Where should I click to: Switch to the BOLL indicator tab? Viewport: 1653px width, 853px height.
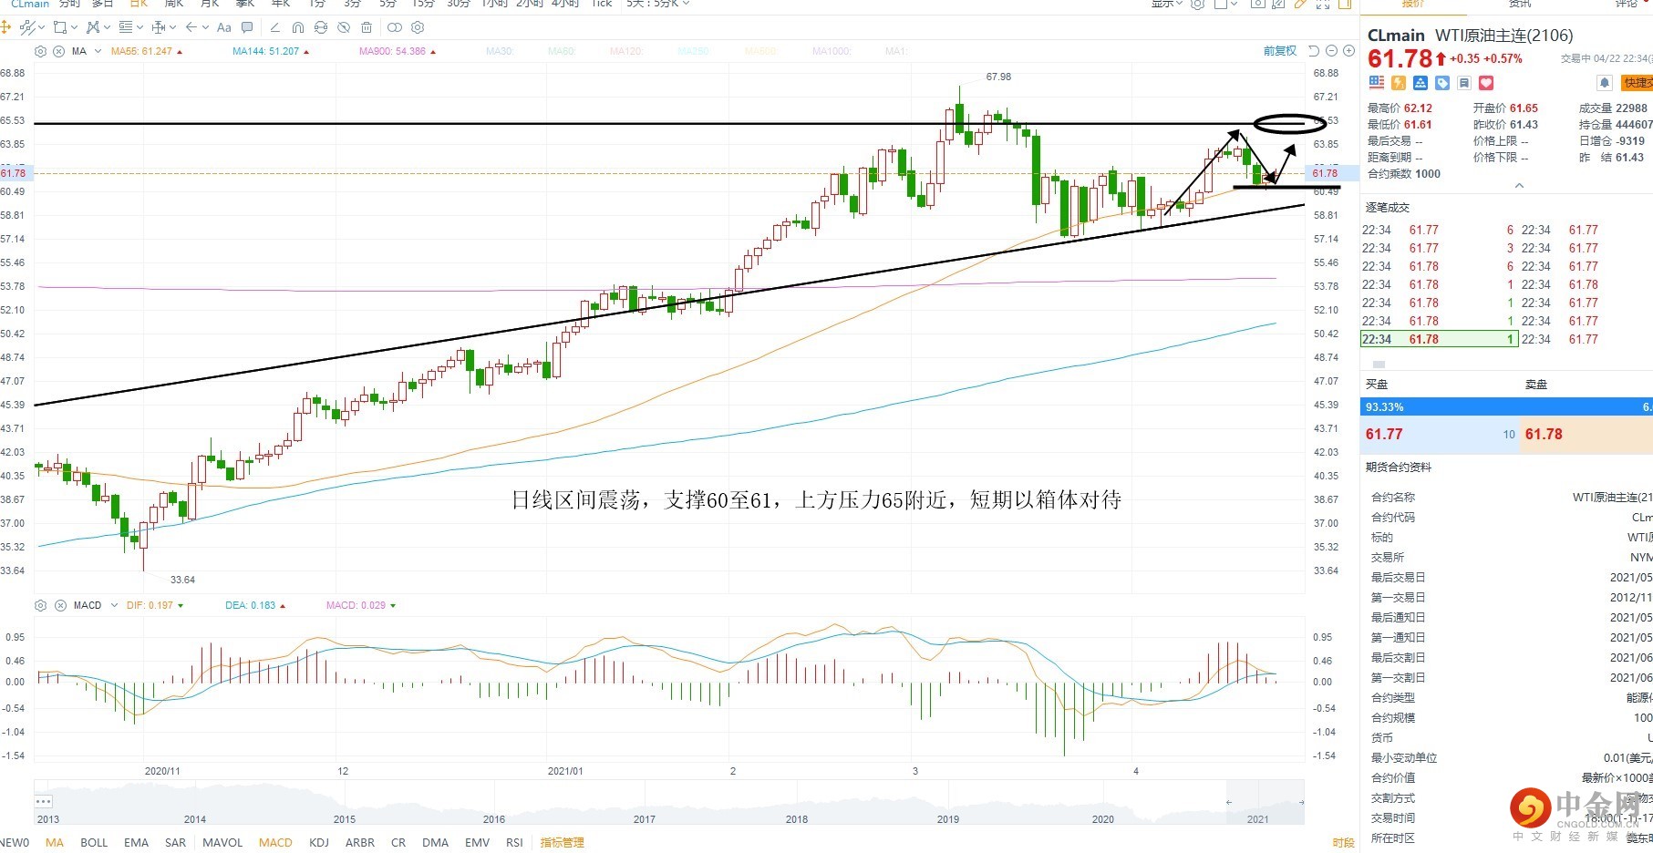tap(94, 842)
